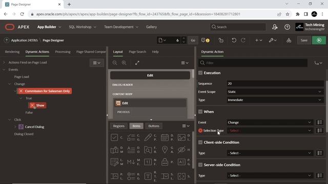Select the Rich Text Editor item icon
328x184 pixels.
click(x=148, y=176)
